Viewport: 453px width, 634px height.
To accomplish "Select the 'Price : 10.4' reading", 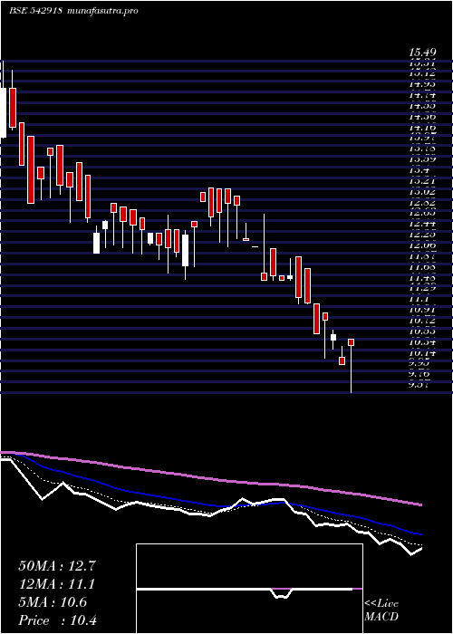I will (x=57, y=620).
